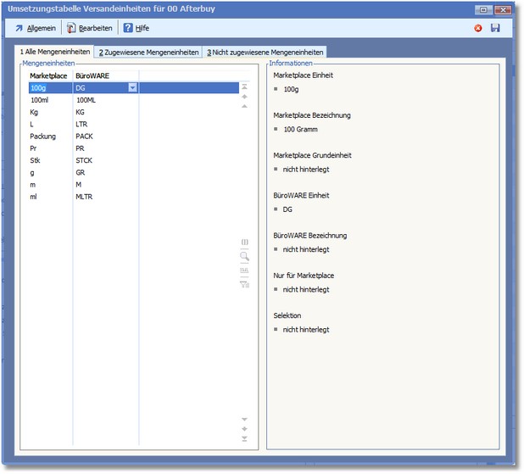Select the Alle Mengeneinheiten tab
The height and width of the screenshot is (474, 524).
pyautogui.click(x=55, y=53)
